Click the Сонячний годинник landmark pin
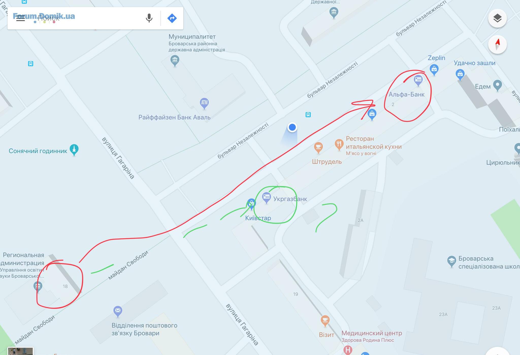 pos(74,150)
